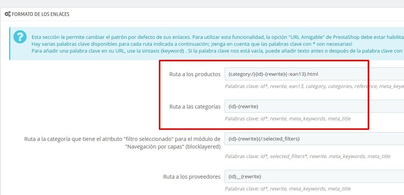The image size is (404, 195).
Task: Click the info line about the {keyword} syntax
Action: 217,51
